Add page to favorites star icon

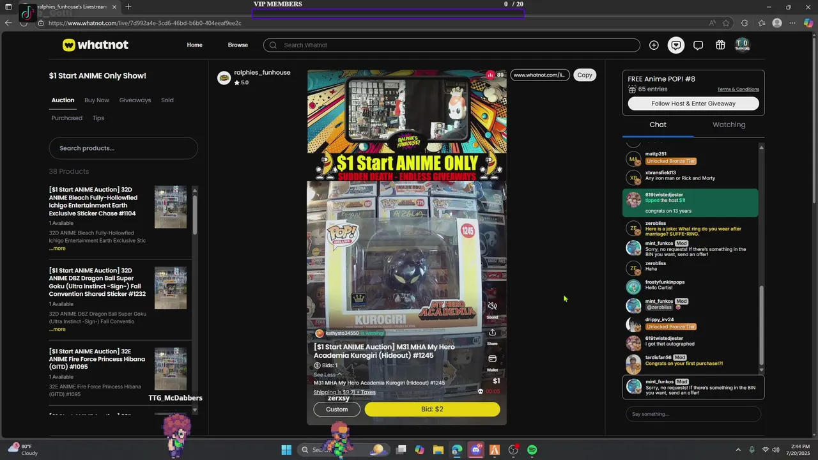click(726, 23)
